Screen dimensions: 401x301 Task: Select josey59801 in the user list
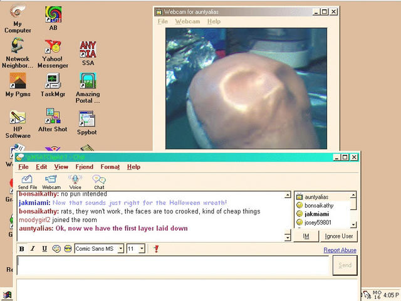(x=322, y=222)
